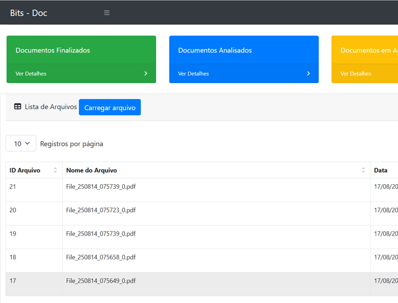Click file File_250814_075658_0.pdf
398x303 pixels.
click(101, 257)
